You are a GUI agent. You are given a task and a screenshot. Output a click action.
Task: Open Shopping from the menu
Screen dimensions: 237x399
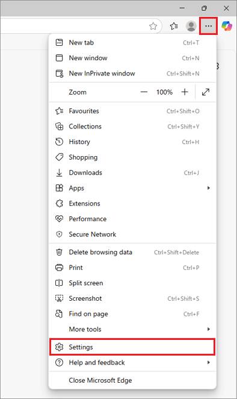tap(132, 157)
